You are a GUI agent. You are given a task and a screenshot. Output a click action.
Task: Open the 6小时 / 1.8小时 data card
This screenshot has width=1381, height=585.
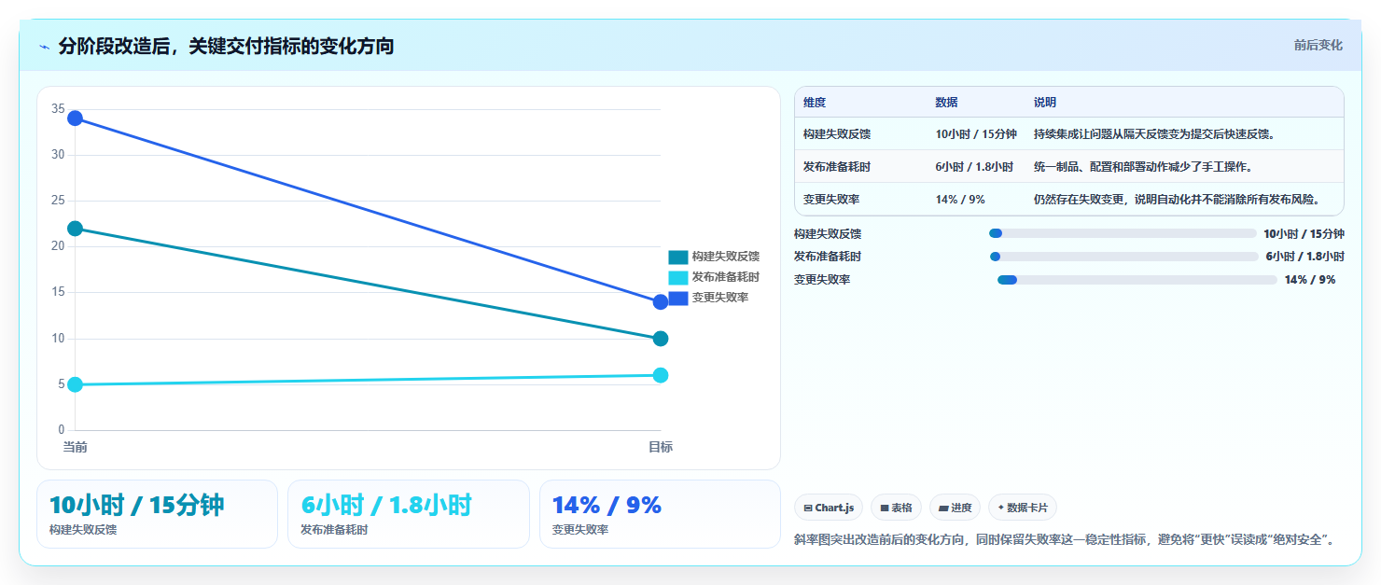click(408, 514)
